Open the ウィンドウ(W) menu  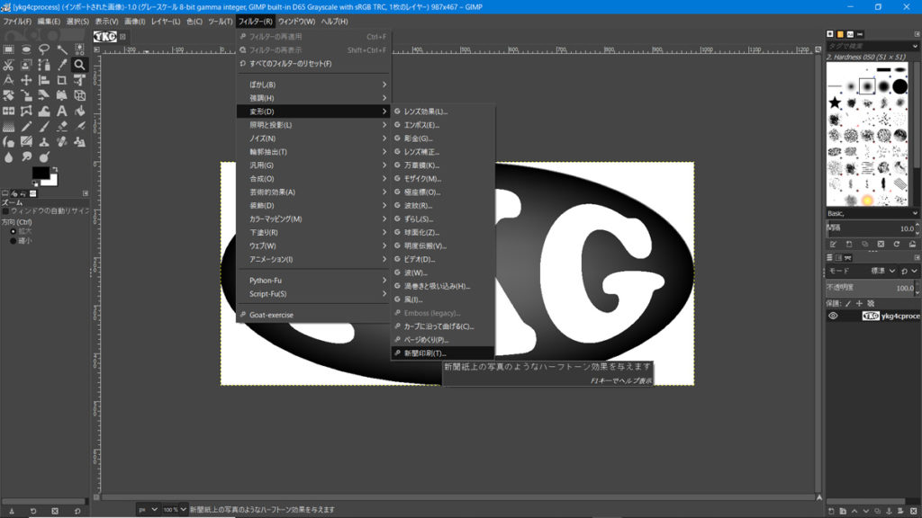[296, 22]
